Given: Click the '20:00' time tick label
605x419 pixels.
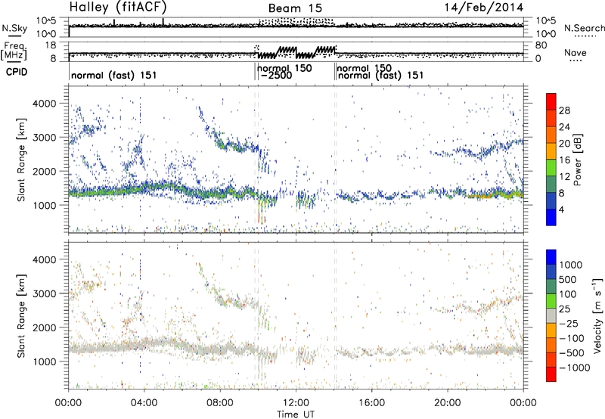Looking at the screenshot, I should coord(447,403).
